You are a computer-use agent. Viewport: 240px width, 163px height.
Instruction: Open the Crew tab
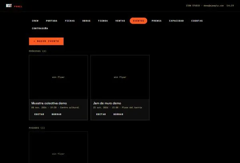[35, 21]
